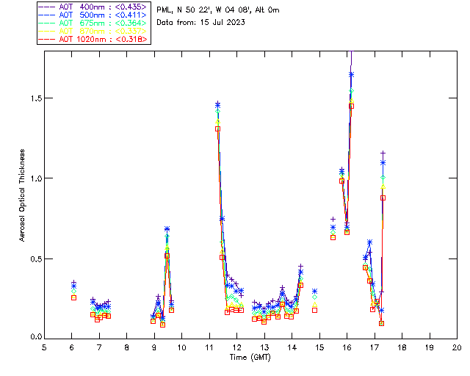Click the 1.0 y-axis tick label
Screen dimensions: 470x376
(x=37, y=178)
